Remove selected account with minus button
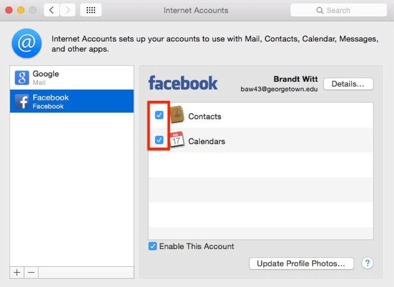The height and width of the screenshot is (287, 394). 31,273
